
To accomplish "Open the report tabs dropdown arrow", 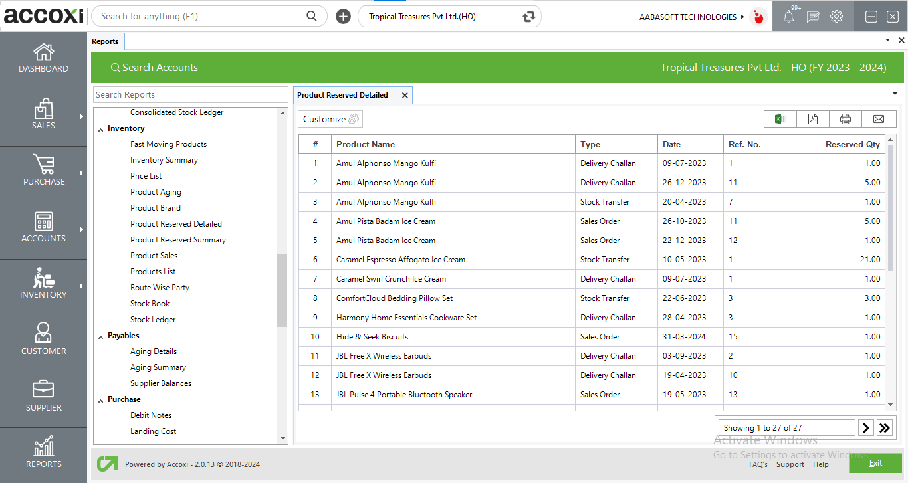I will click(894, 93).
